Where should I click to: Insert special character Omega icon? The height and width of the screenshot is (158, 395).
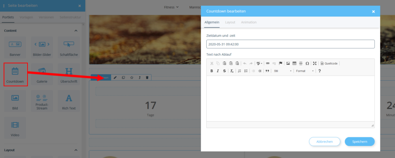coord(307,63)
